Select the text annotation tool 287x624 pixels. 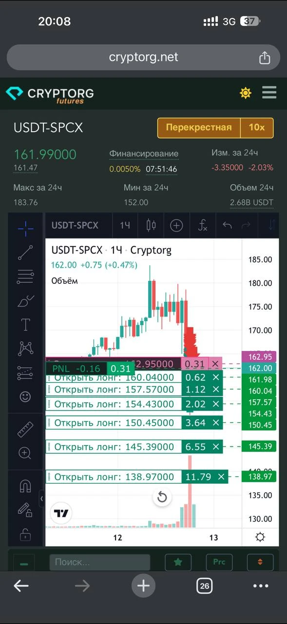25,325
